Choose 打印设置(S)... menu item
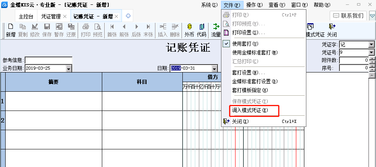 (263, 32)
